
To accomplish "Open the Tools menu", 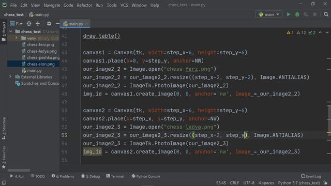I will (112, 5).
